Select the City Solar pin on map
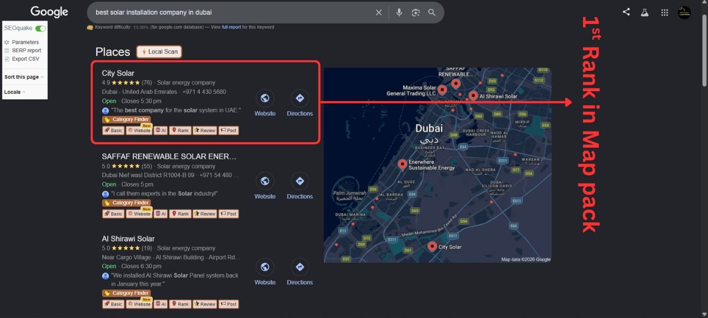 tap(432, 246)
